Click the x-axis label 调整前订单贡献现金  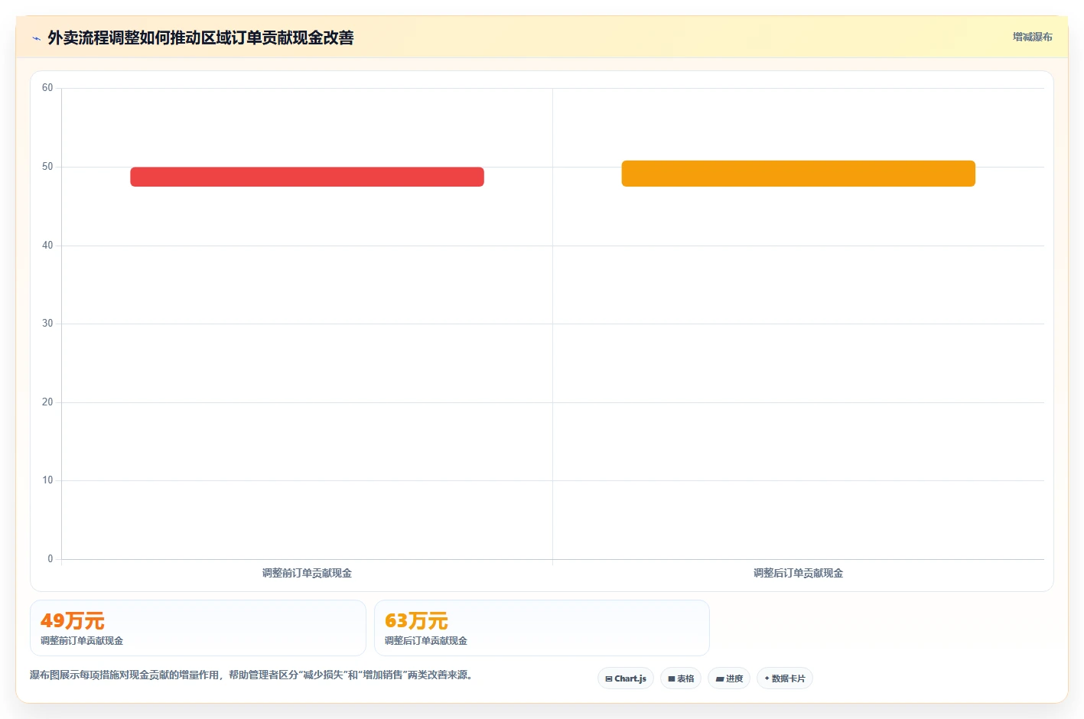coord(307,573)
